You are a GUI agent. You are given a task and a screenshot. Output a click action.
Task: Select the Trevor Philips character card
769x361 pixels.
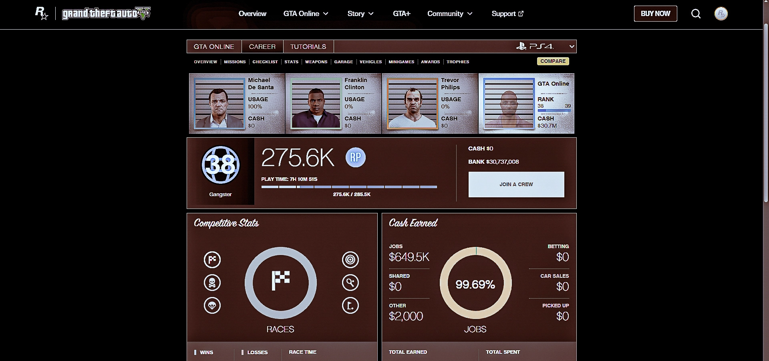430,103
